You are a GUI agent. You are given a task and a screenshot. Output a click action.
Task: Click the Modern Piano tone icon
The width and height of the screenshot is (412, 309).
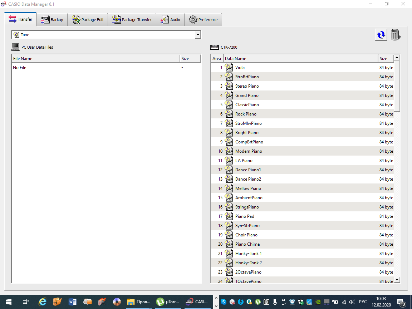tap(229, 151)
